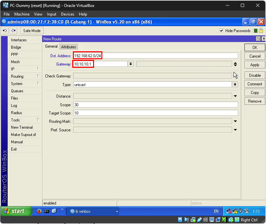Click the Redo arrow icon in WinBox toolbar
Screen dimensions: 266x224
[13, 31]
